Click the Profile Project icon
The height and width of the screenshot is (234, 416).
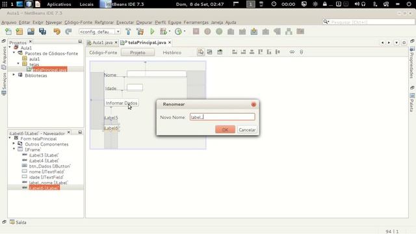(x=178, y=32)
